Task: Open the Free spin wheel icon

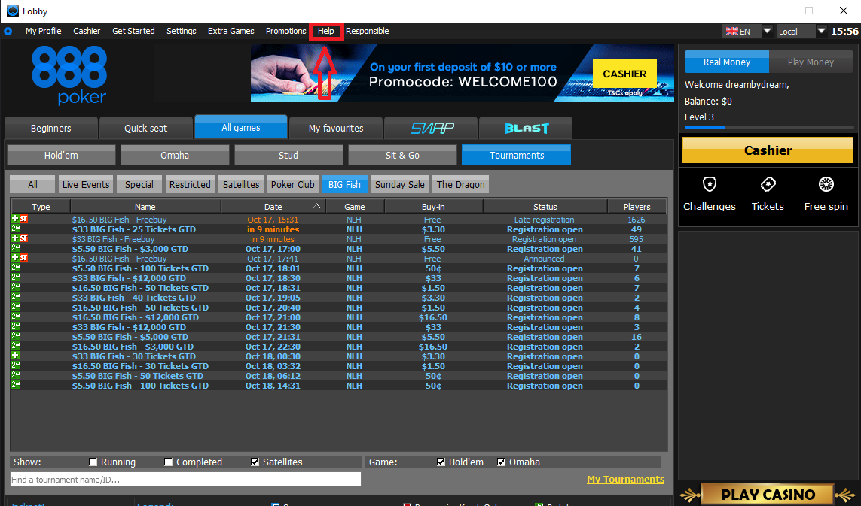Action: coord(826,184)
